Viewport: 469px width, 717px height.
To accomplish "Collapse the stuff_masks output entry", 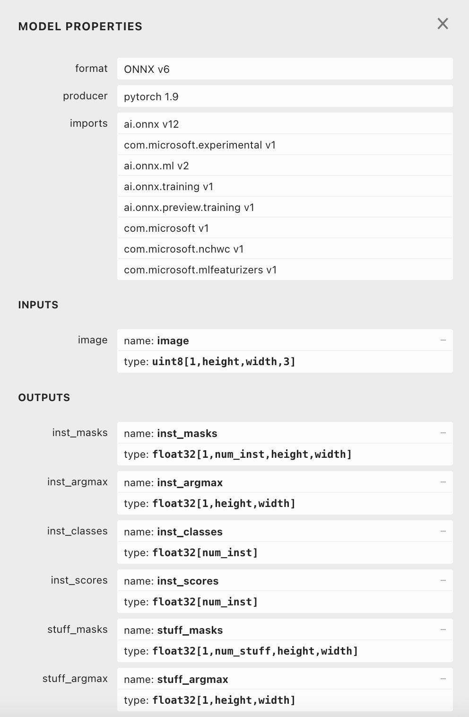I will [x=443, y=630].
